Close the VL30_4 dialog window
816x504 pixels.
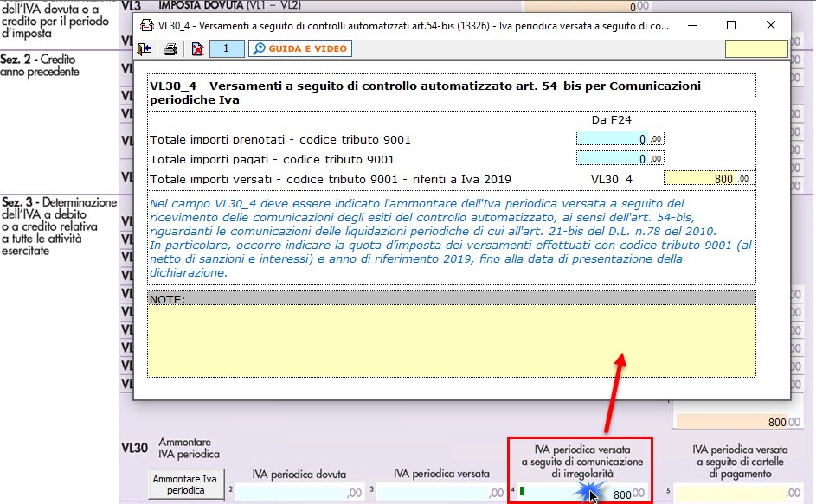pos(771,26)
